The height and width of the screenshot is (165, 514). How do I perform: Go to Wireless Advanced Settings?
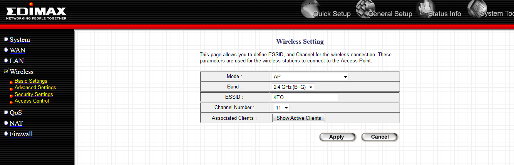35,88
